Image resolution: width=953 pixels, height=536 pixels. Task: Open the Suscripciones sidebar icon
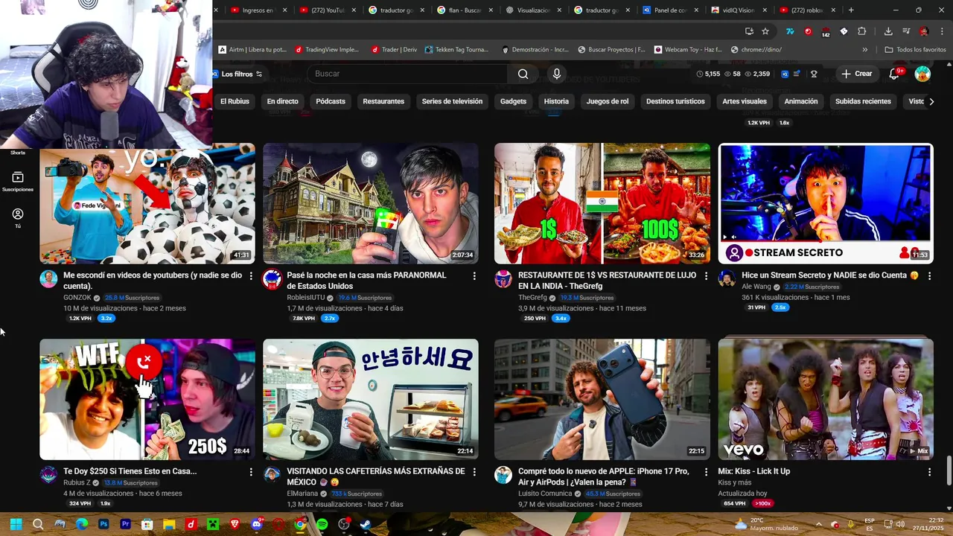(18, 181)
